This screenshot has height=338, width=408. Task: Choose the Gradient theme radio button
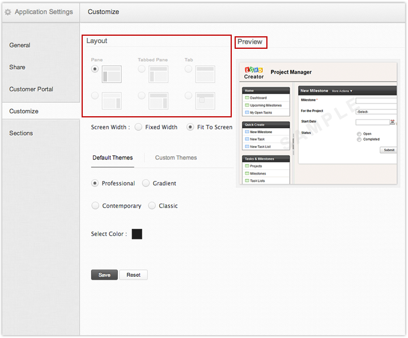coord(146,183)
